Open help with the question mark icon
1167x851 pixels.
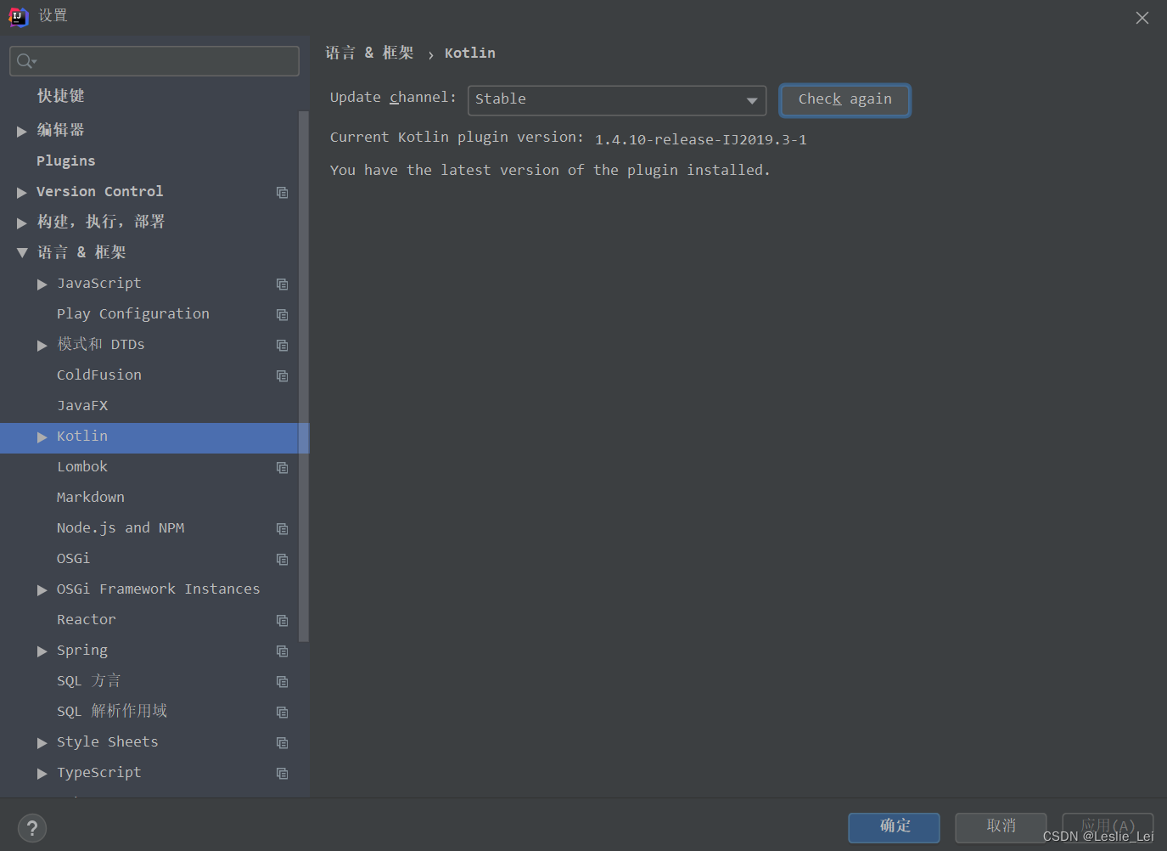(32, 828)
